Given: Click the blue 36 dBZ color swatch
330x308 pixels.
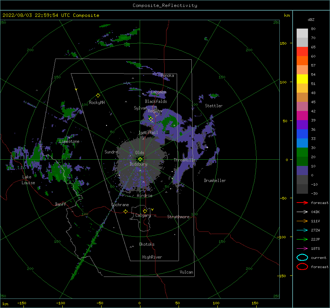Looking at the screenshot, I should [x=302, y=134].
